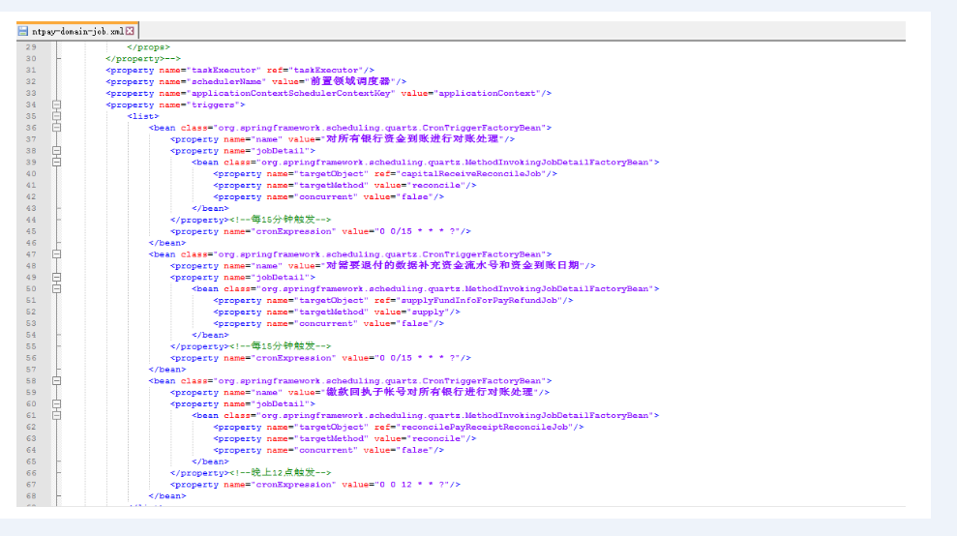Click the save icon on the file tab
Screen dimensions: 957x536
pyautogui.click(x=23, y=31)
